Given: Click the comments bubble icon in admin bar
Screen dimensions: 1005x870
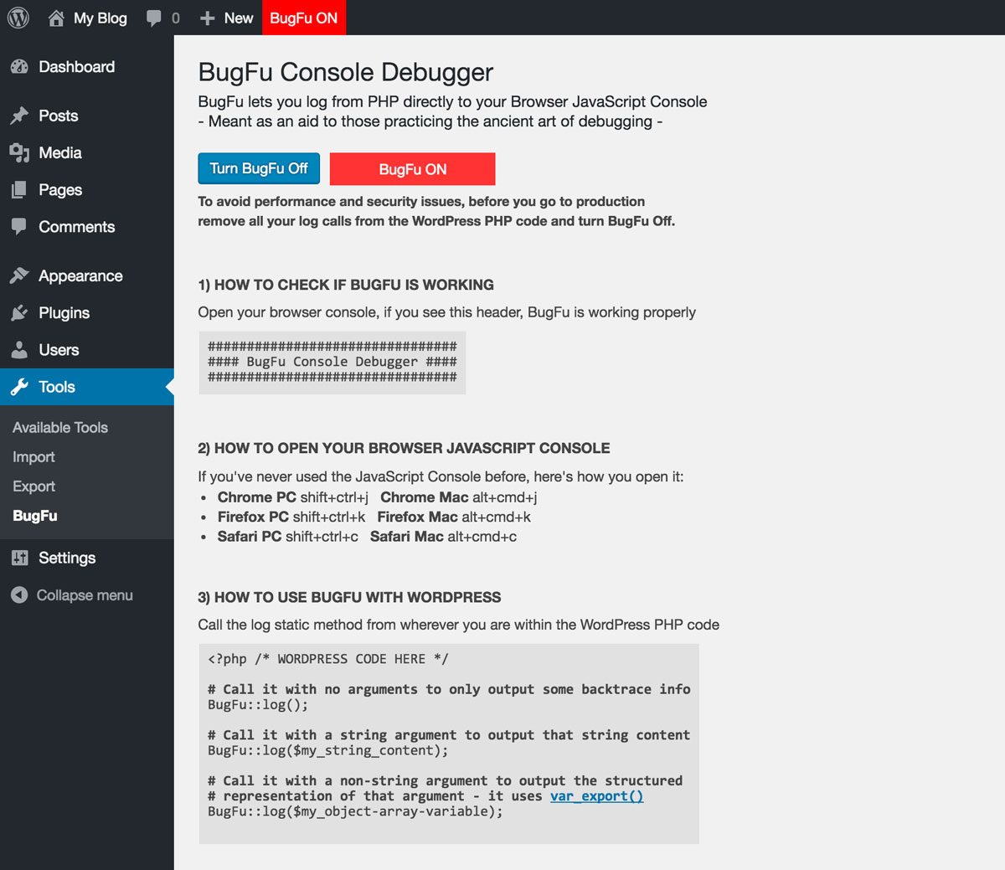Looking at the screenshot, I should pyautogui.click(x=153, y=18).
